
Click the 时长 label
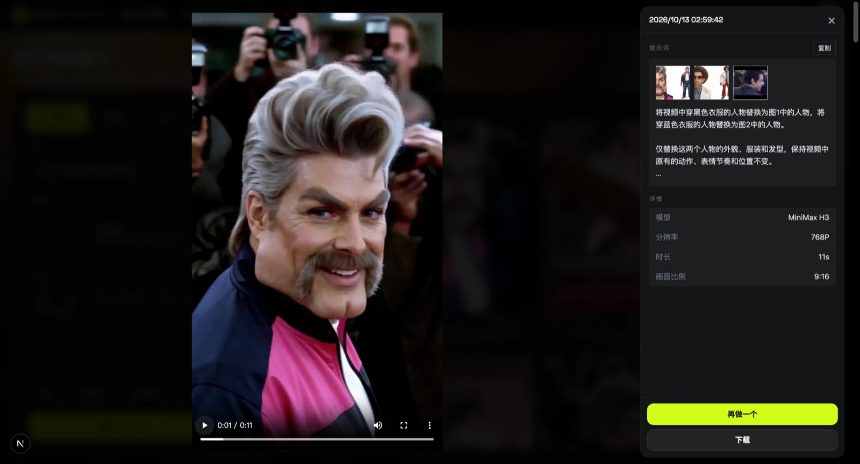coord(663,257)
